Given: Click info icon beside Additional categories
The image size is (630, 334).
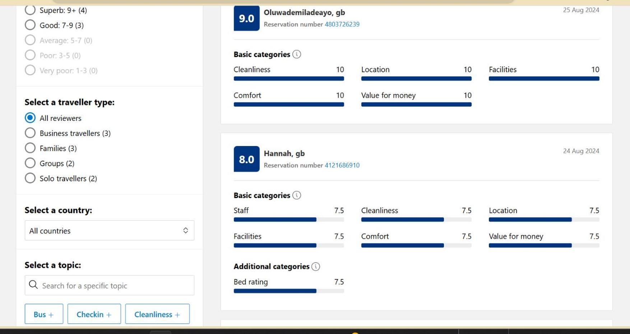Looking at the screenshot, I should [316, 267].
